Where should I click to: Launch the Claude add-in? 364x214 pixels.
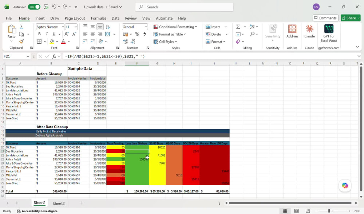point(309,31)
